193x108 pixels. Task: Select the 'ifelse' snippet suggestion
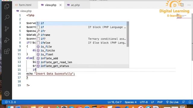click(81, 43)
